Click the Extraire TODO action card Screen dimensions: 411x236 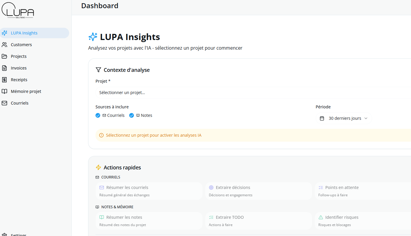tap(258, 221)
